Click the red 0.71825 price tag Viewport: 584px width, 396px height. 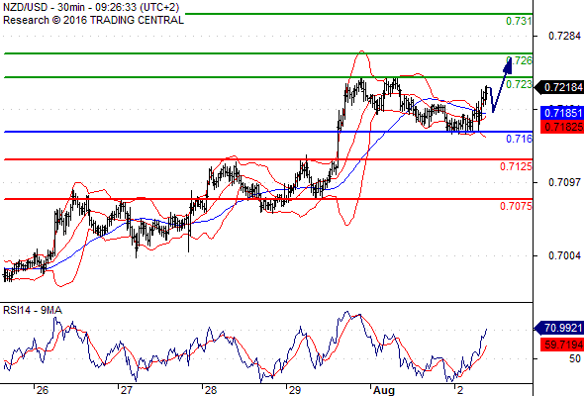(562, 127)
